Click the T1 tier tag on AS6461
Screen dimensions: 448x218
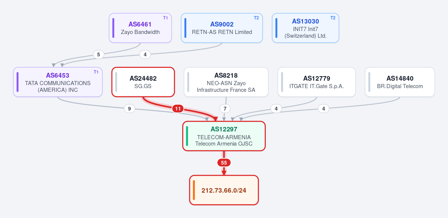tap(165, 18)
